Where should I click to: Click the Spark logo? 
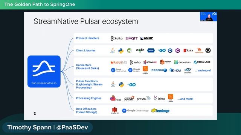click(x=129, y=98)
